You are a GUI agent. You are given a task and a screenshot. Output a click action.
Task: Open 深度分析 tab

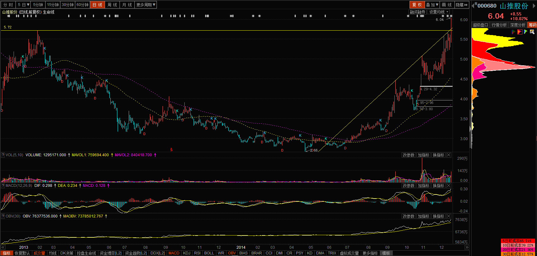coord(518,25)
